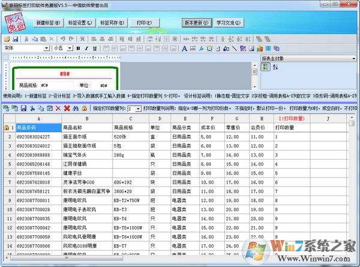360x267 pixels.
Task: Click the 标签设置(L) button
Action: 80,23
